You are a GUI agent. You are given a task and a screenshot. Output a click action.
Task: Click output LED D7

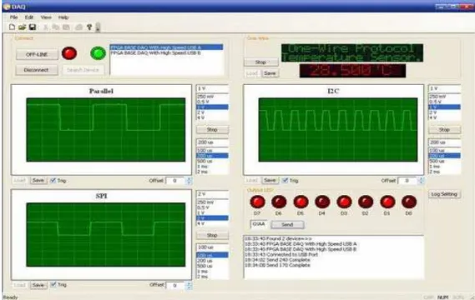[x=257, y=202]
